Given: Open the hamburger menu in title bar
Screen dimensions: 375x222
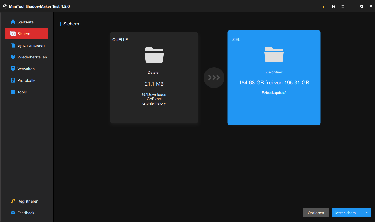Looking at the screenshot, I should click(343, 6).
